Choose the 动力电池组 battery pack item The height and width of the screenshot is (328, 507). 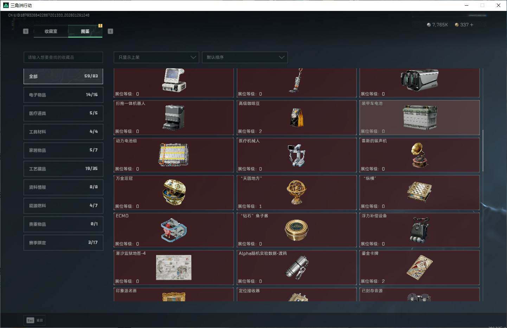(x=174, y=155)
